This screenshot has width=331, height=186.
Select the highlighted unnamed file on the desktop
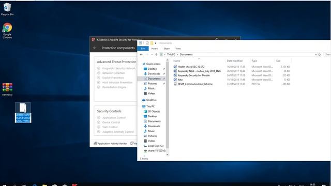[23, 113]
